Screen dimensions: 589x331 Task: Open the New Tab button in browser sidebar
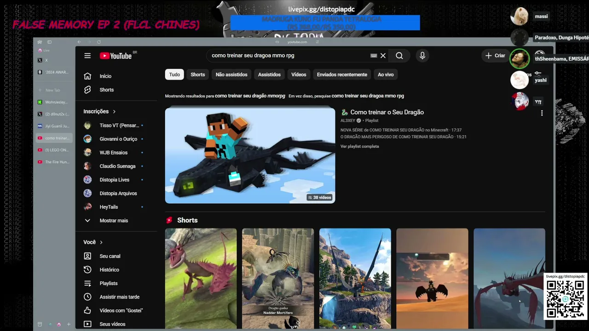[x=54, y=90]
